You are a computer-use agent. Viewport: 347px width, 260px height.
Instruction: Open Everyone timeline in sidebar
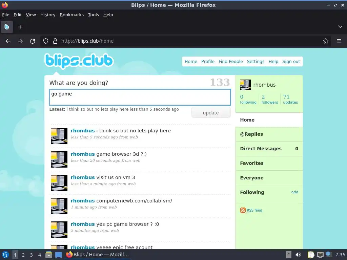[269, 178]
